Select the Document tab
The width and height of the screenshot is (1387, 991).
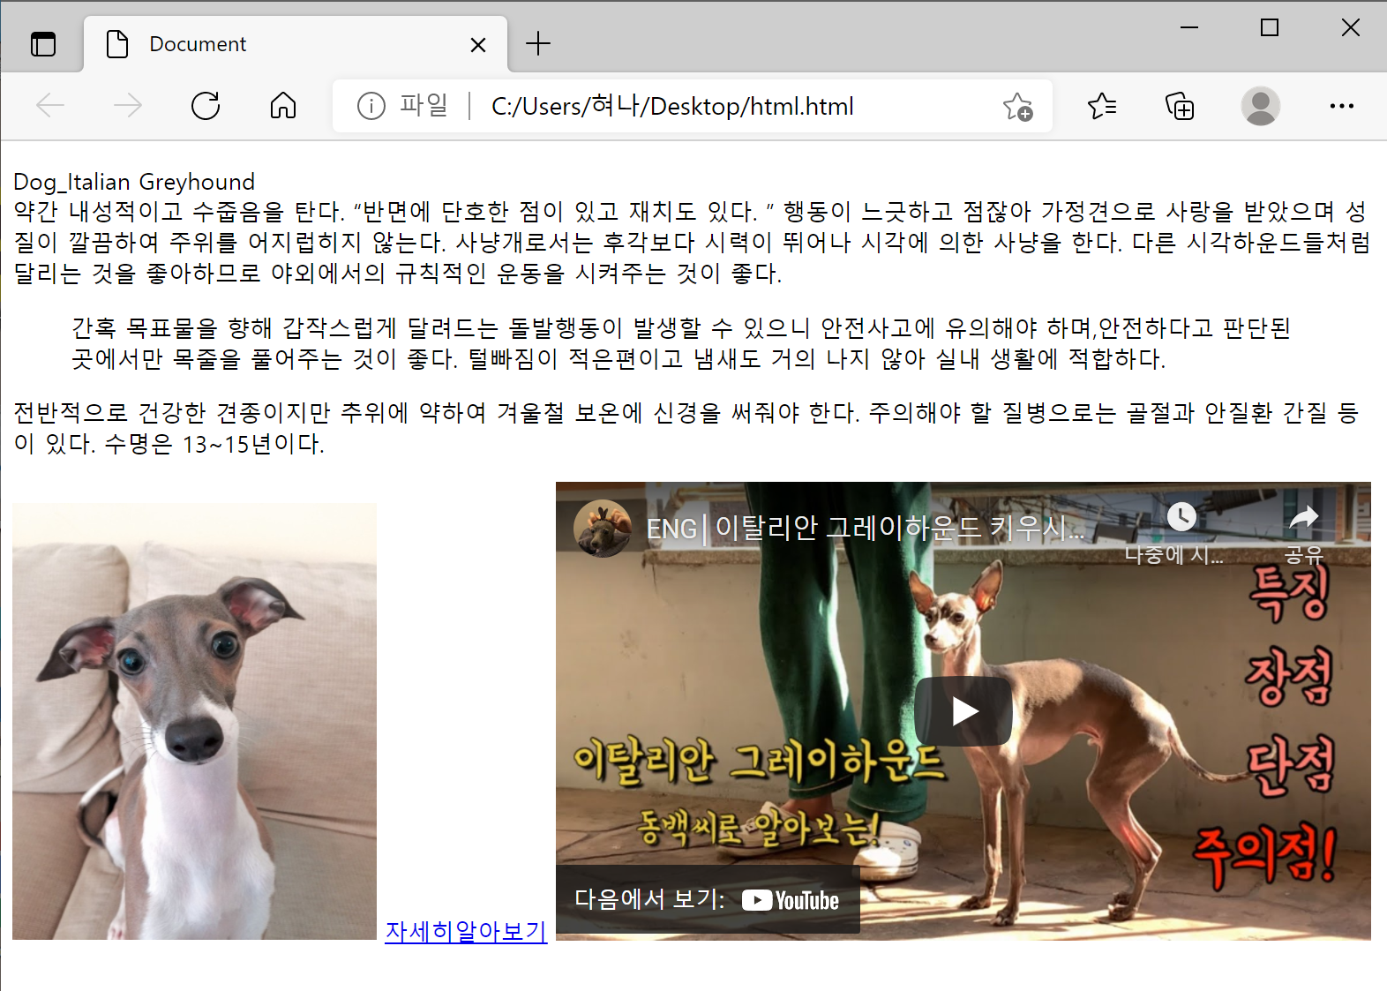296,44
